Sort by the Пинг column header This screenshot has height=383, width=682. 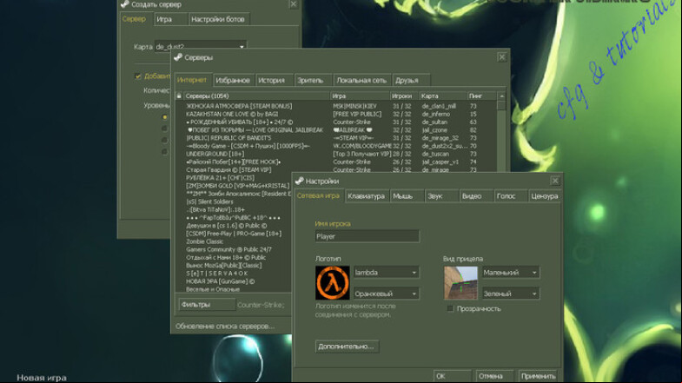tap(481, 96)
